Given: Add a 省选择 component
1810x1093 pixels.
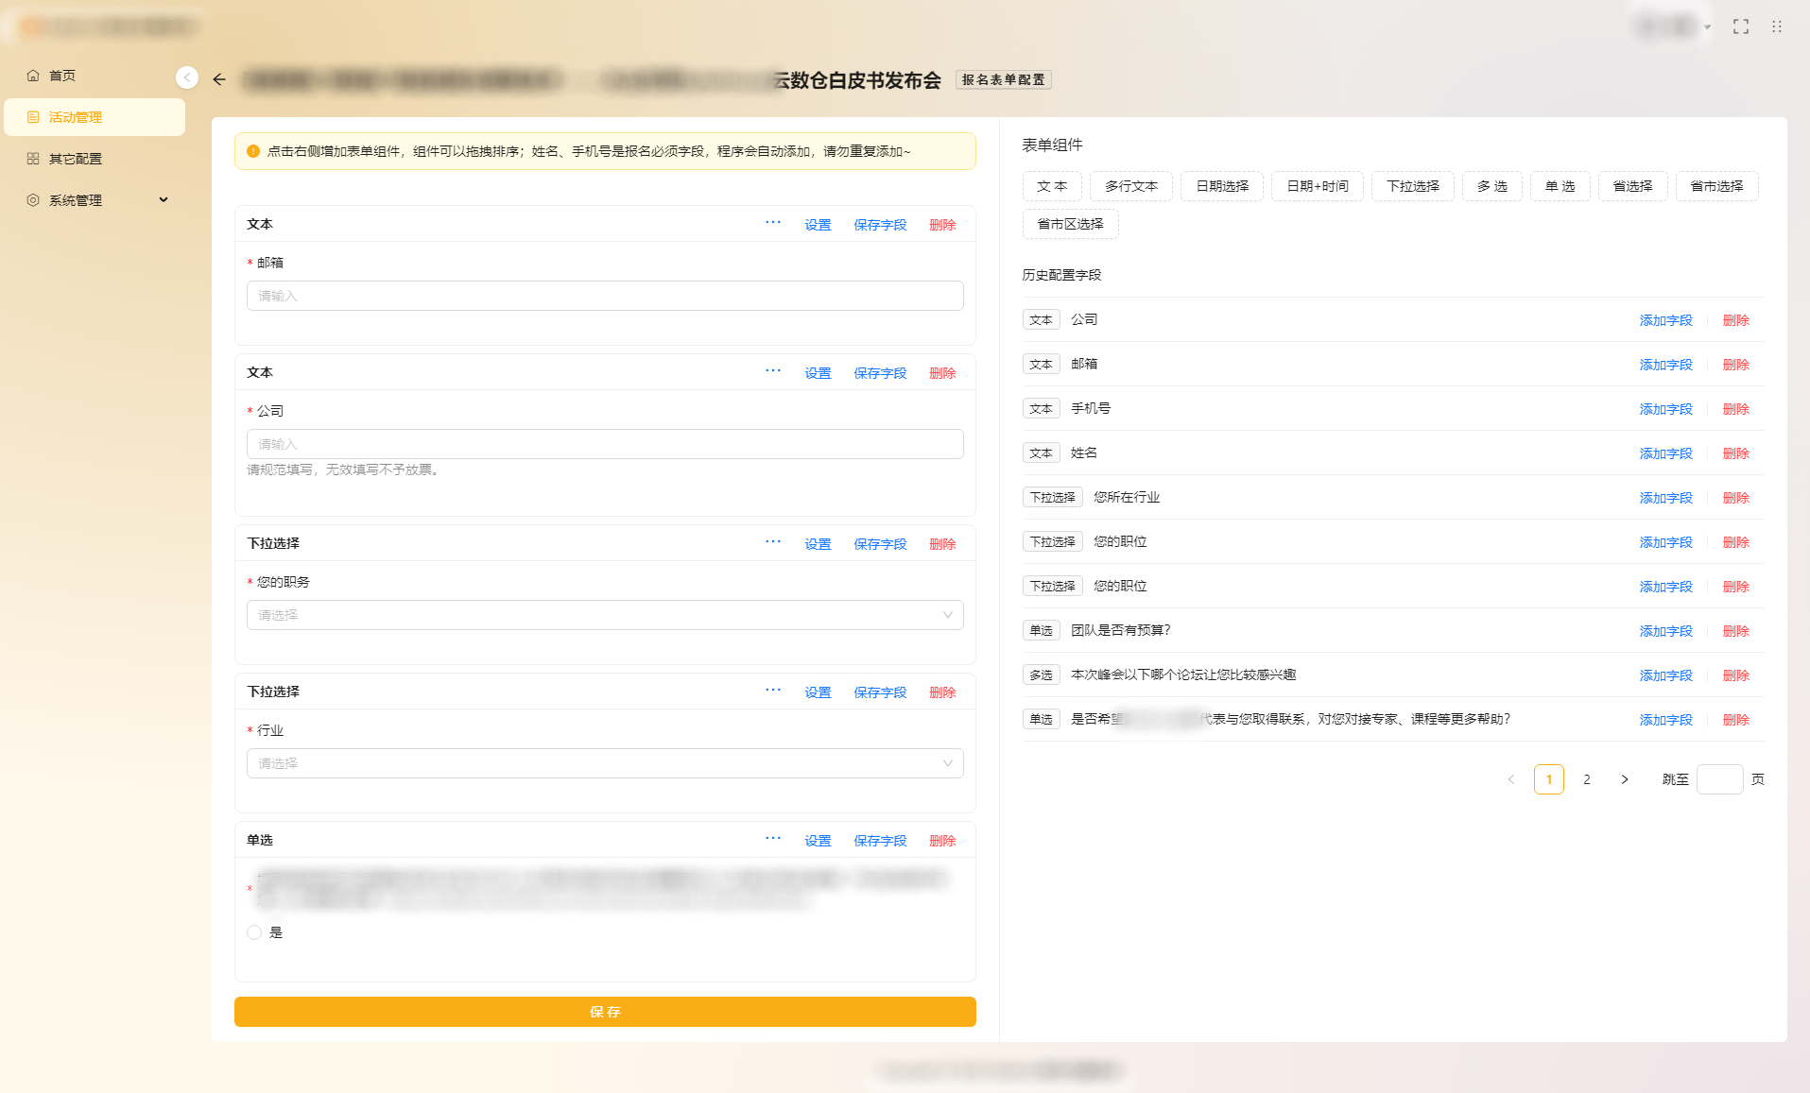Looking at the screenshot, I should (x=1633, y=186).
